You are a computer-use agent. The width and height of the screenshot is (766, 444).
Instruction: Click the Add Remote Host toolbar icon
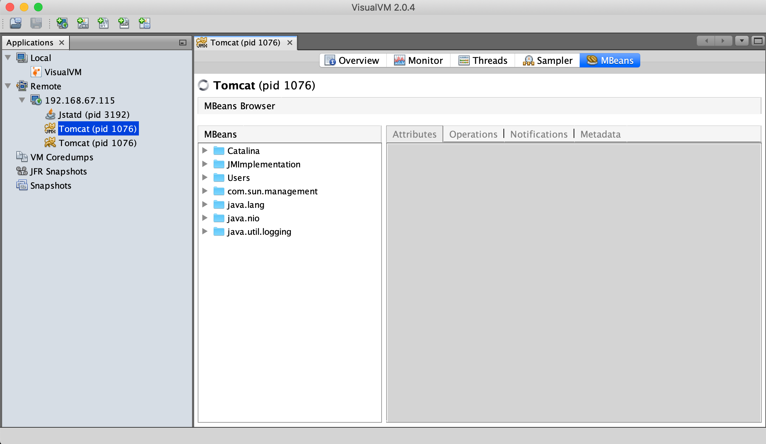(x=62, y=23)
